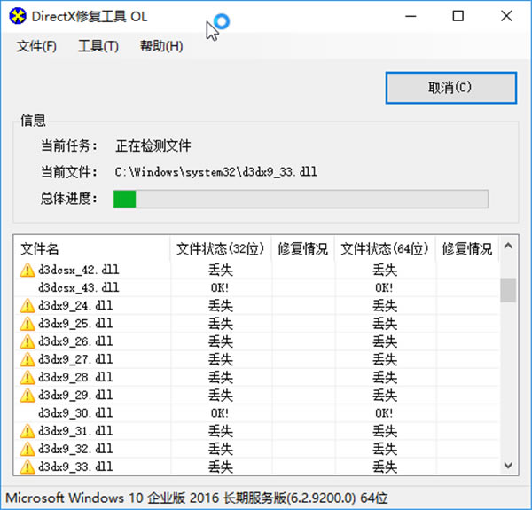This screenshot has height=510, width=532.
Task: Click warning icon beside d3dx9_33.dll
Action: tap(27, 467)
